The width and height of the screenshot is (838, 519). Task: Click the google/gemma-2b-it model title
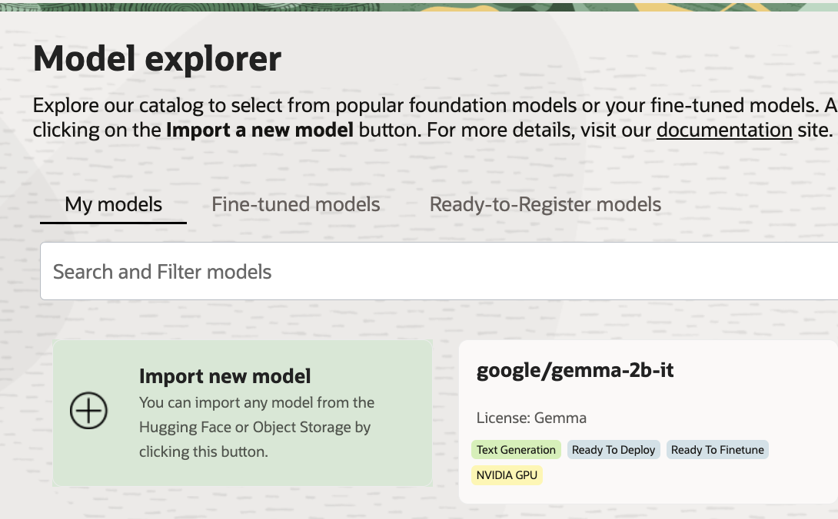(575, 370)
